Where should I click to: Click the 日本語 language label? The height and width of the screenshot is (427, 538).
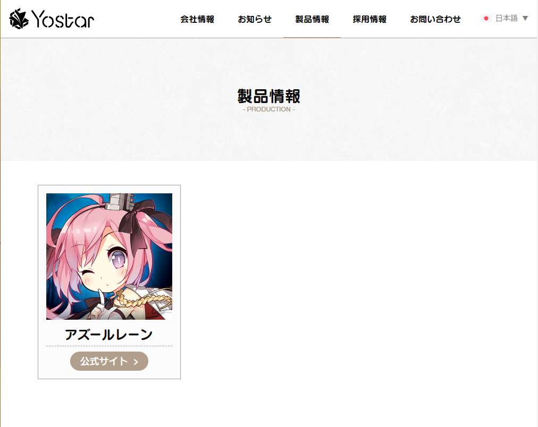point(507,18)
